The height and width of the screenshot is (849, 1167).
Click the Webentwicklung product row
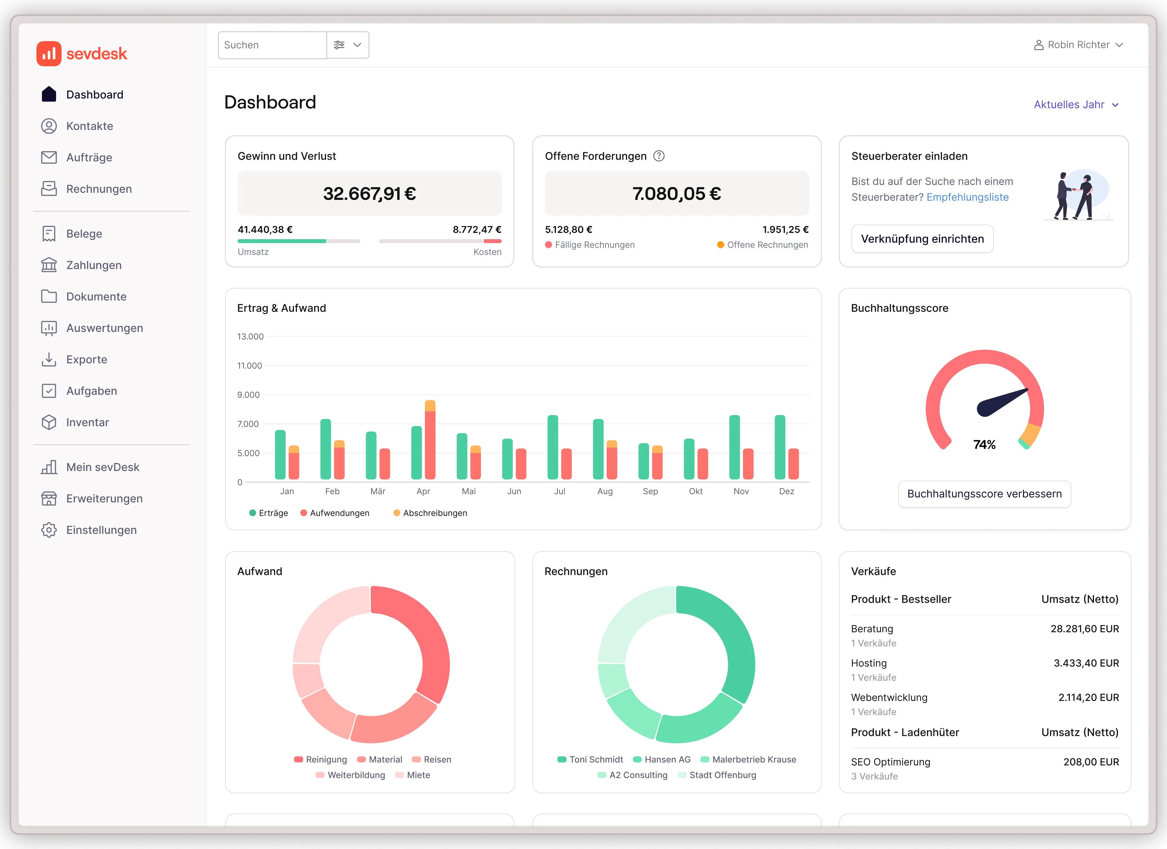985,704
